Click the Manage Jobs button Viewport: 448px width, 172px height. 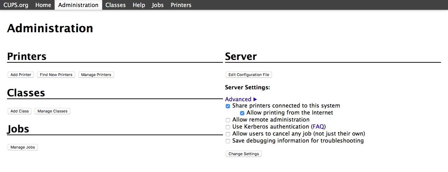[x=23, y=147]
